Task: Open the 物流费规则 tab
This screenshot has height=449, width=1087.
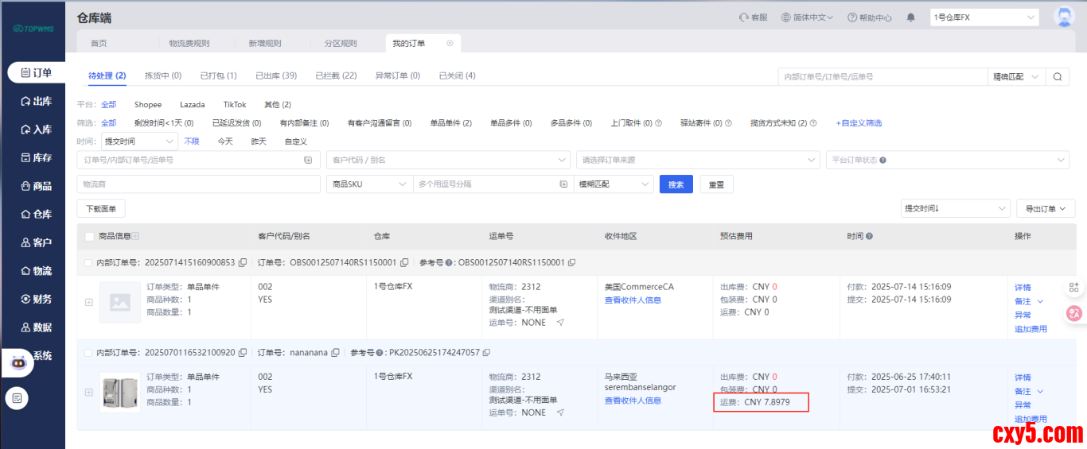Action: [x=189, y=43]
